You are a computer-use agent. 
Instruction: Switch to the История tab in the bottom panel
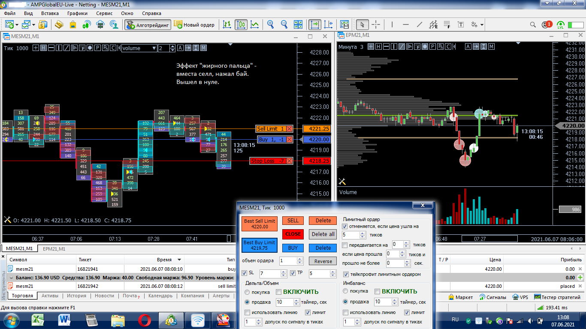76,296
